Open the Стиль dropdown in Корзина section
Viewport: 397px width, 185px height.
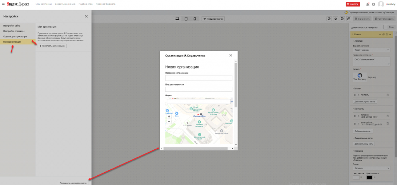point(371,168)
